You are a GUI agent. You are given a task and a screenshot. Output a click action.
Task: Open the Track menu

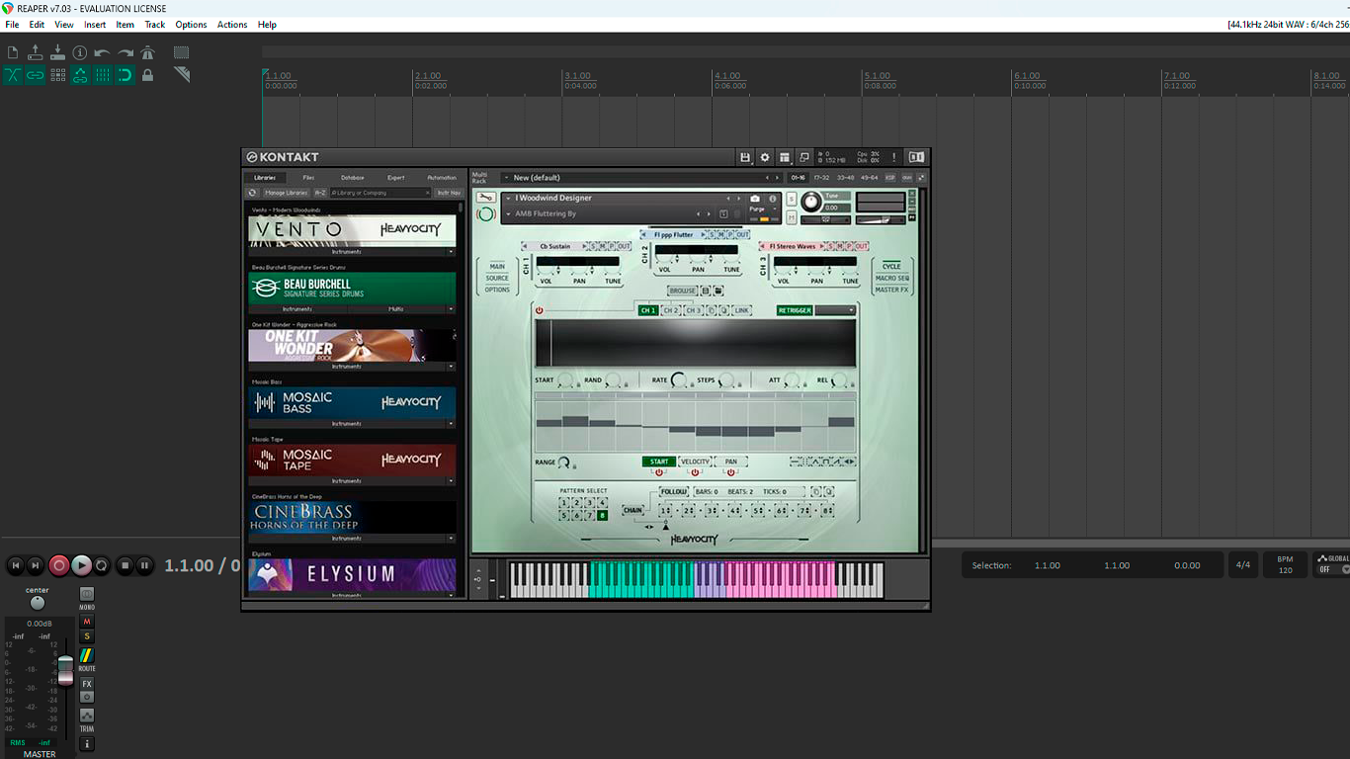[155, 25]
